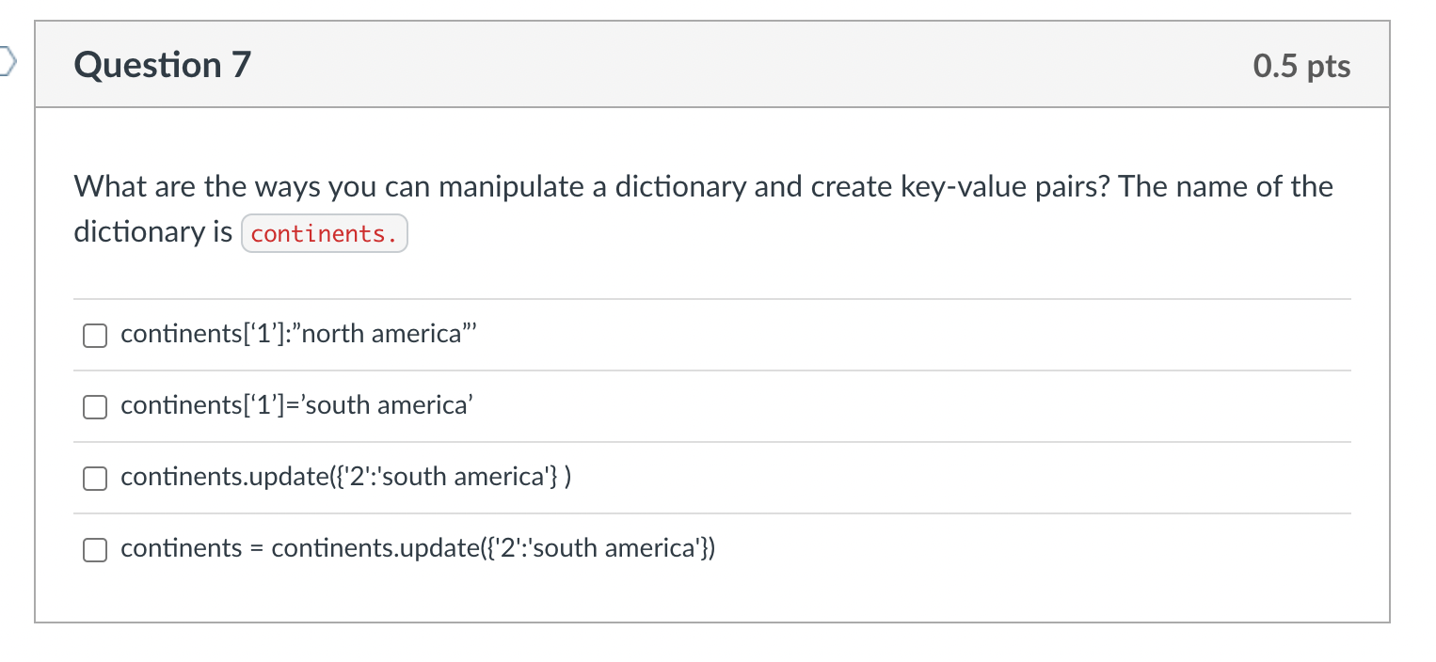Flag Question 7 using the left marker icon
This screenshot has width=1436, height=662.
8,64
